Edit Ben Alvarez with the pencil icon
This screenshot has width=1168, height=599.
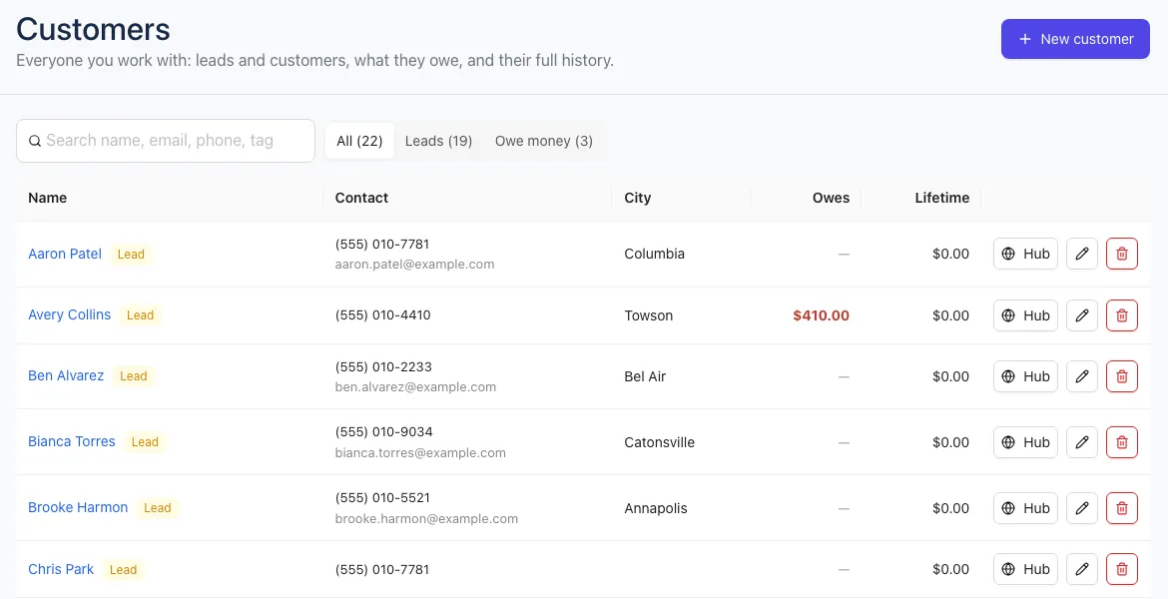(x=1081, y=377)
